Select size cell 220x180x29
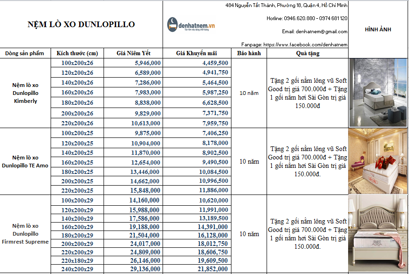Viewport: 409px width, 274px height. [x=77, y=260]
